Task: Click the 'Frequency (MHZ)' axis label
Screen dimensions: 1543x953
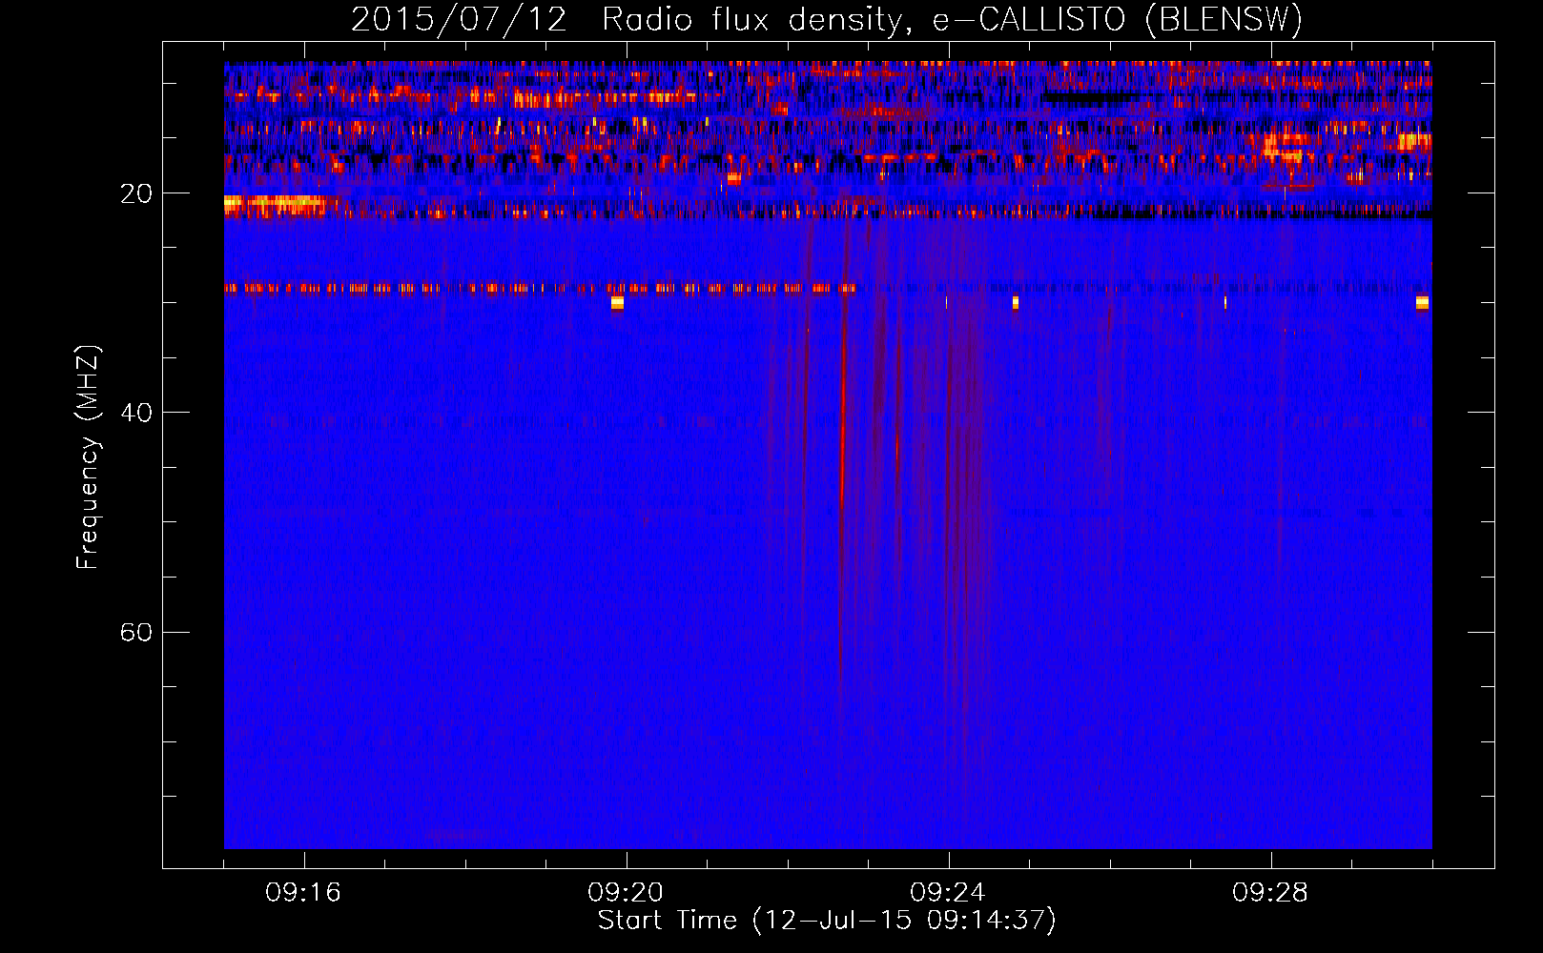Action: (x=88, y=458)
